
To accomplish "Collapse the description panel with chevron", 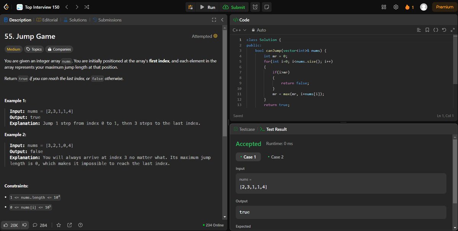I will tap(222, 20).
